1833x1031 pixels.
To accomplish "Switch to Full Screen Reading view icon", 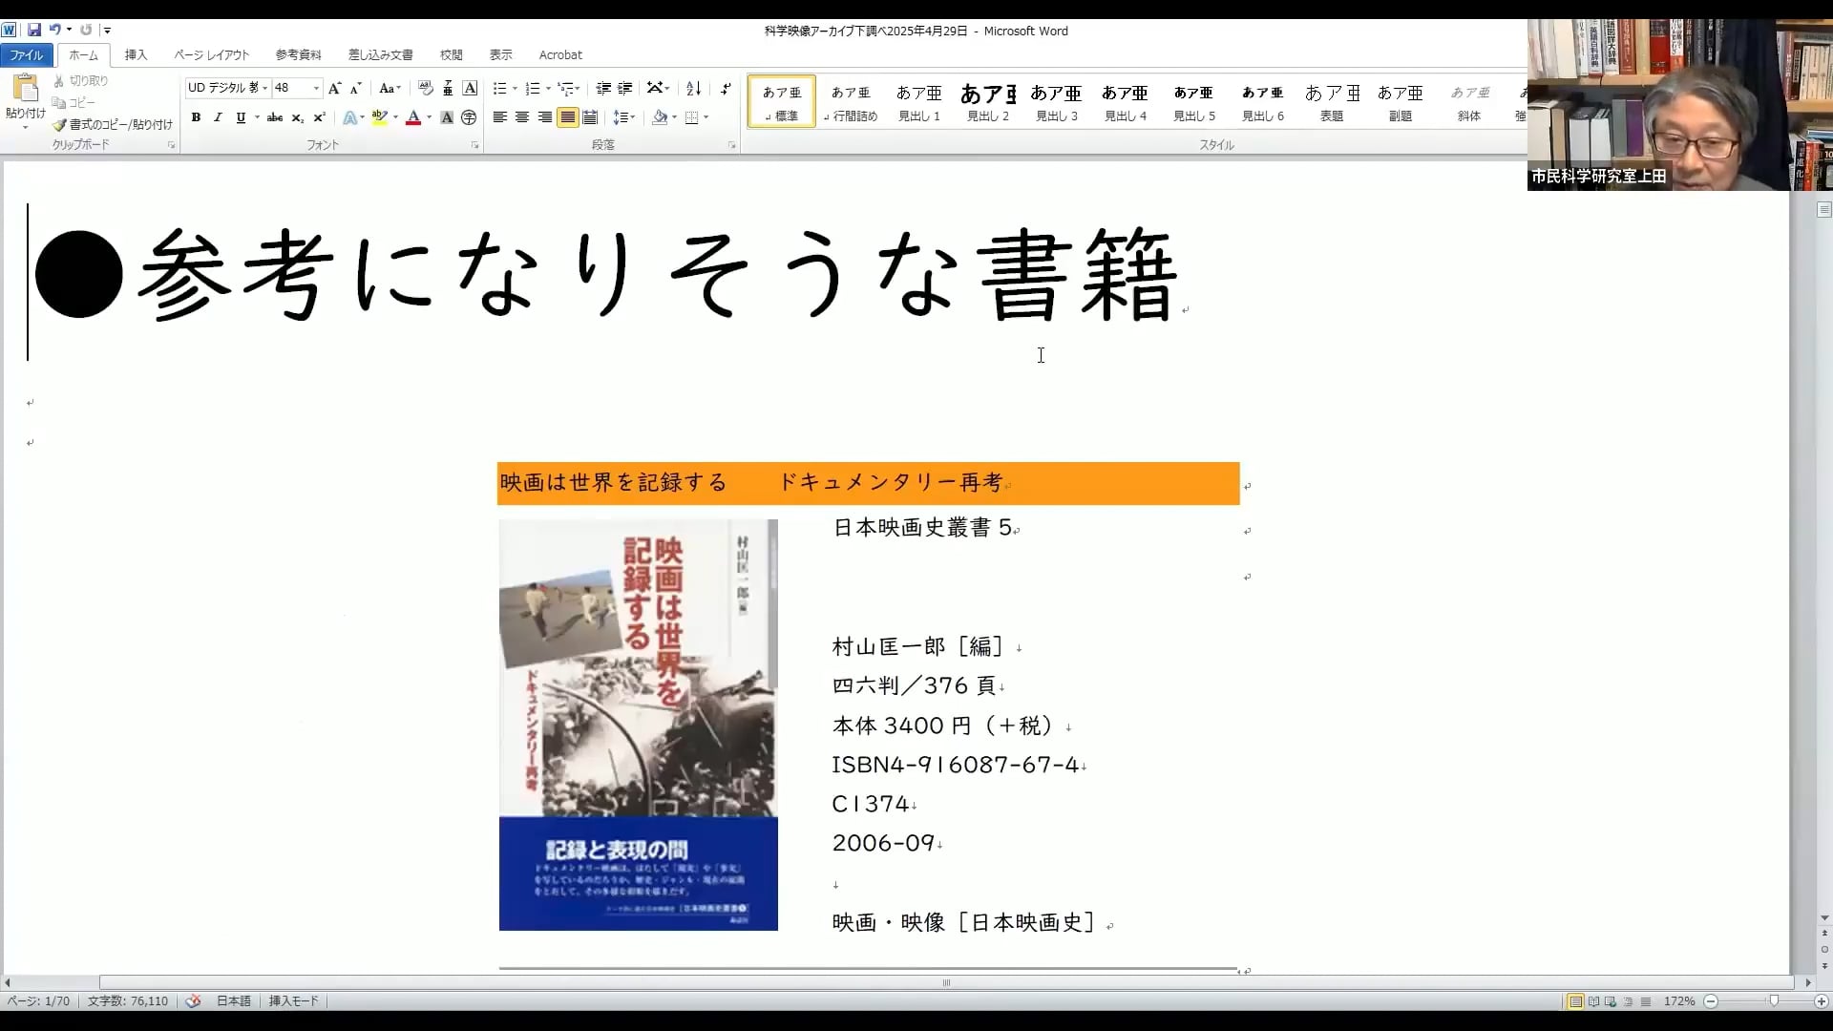I will [1593, 1001].
